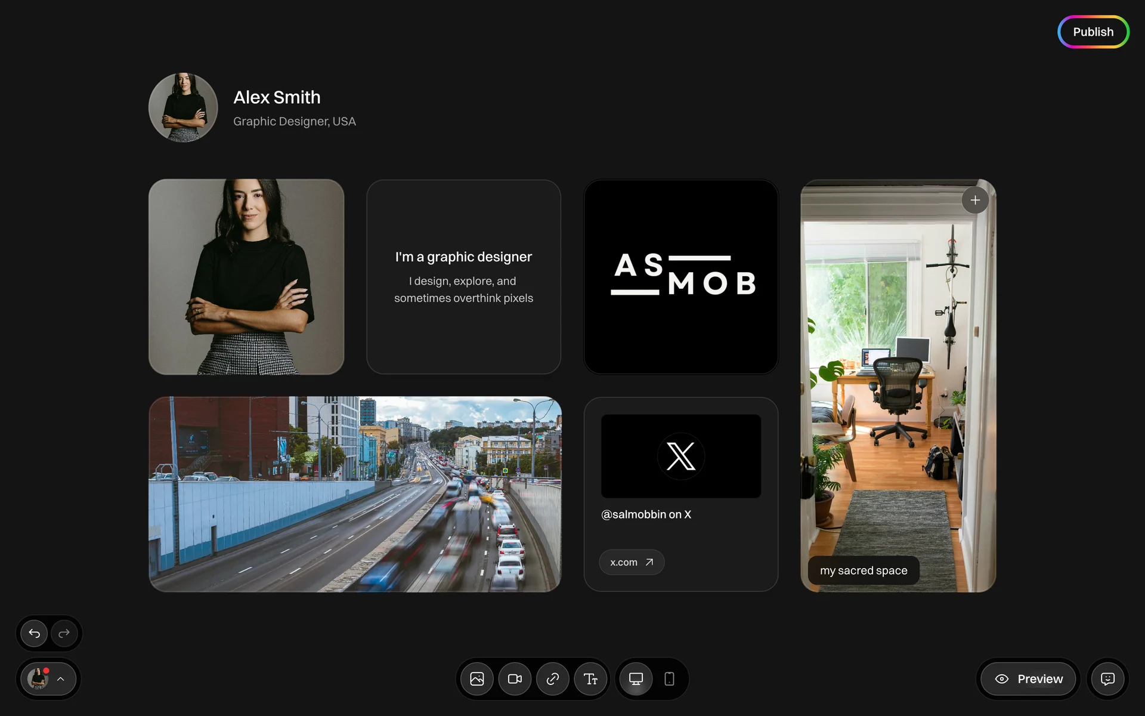
Task: Add a link block from toolbar
Action: click(x=553, y=679)
